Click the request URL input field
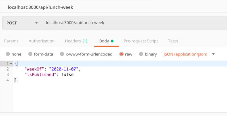227x116 pixels. pos(133,23)
